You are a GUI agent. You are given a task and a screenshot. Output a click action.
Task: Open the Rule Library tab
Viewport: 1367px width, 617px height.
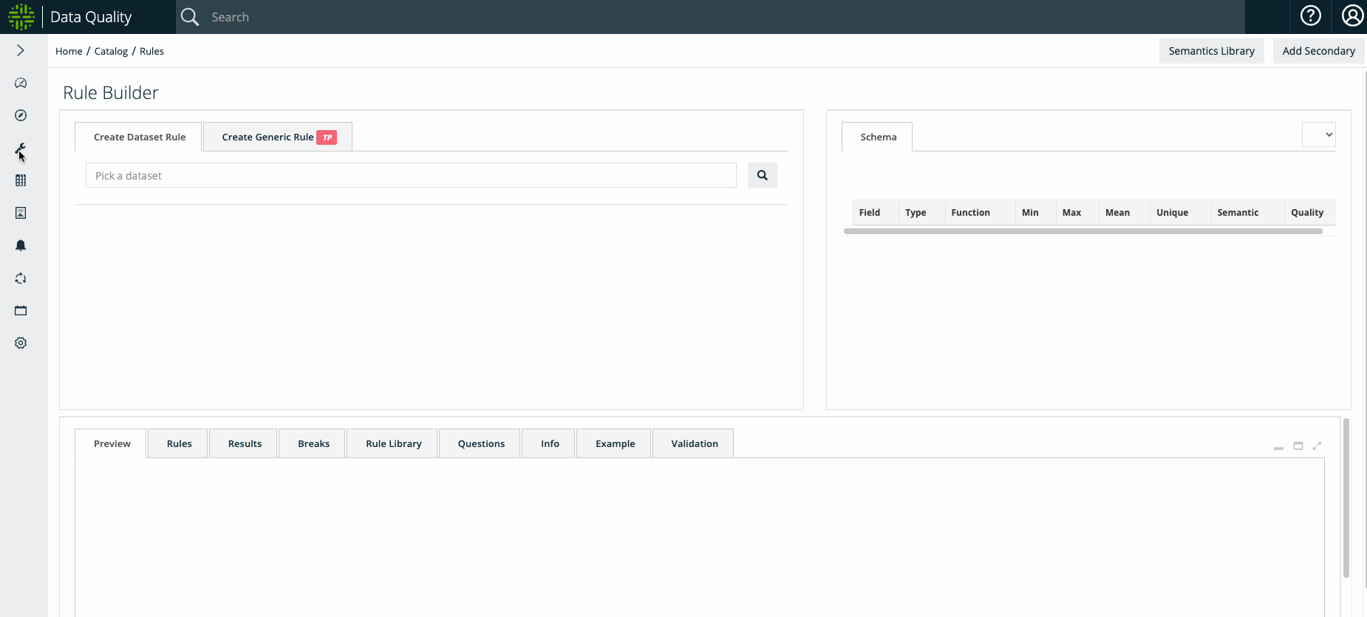[393, 444]
